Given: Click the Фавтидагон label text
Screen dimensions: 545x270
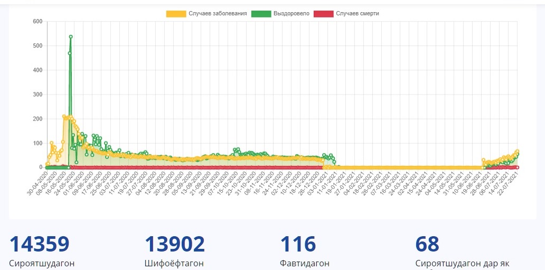Looking at the screenshot, I should [305, 263].
